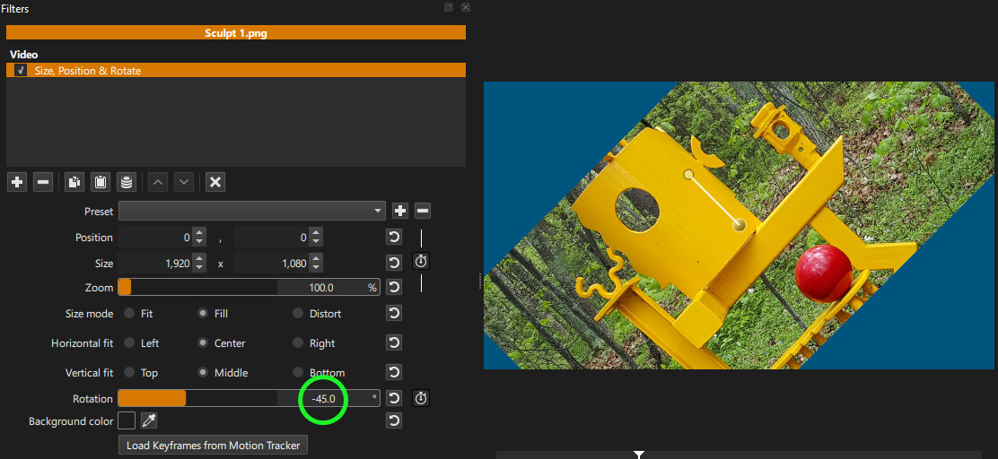Deselect the filter using the X icon

[215, 183]
